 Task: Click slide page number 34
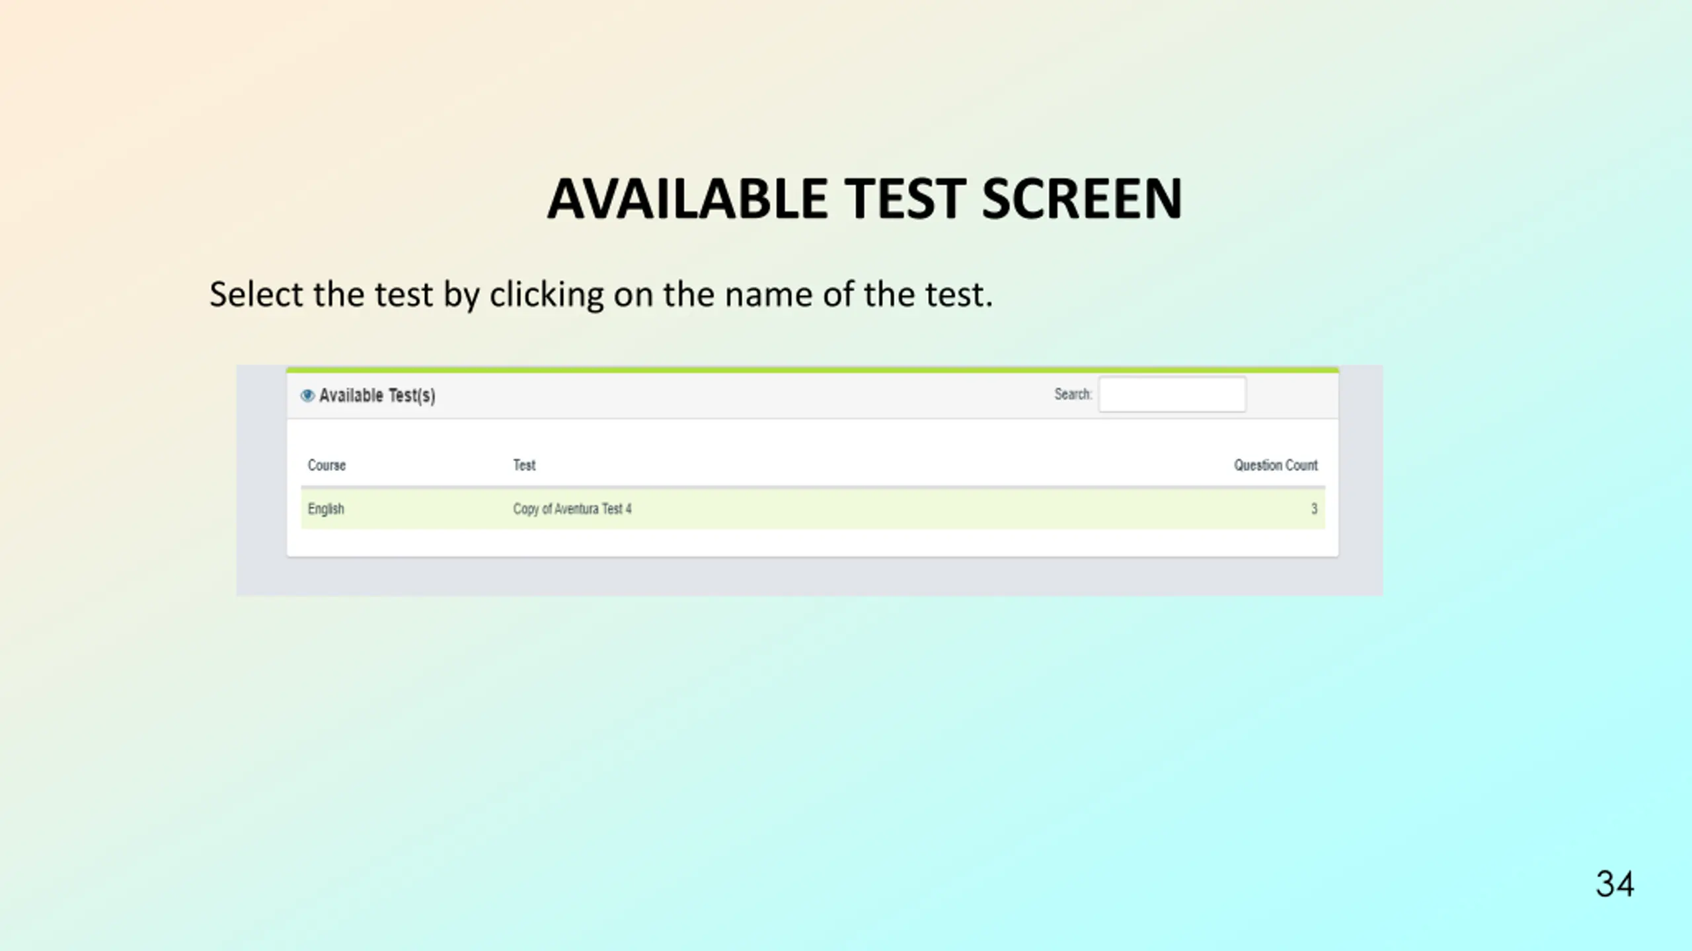click(1615, 884)
